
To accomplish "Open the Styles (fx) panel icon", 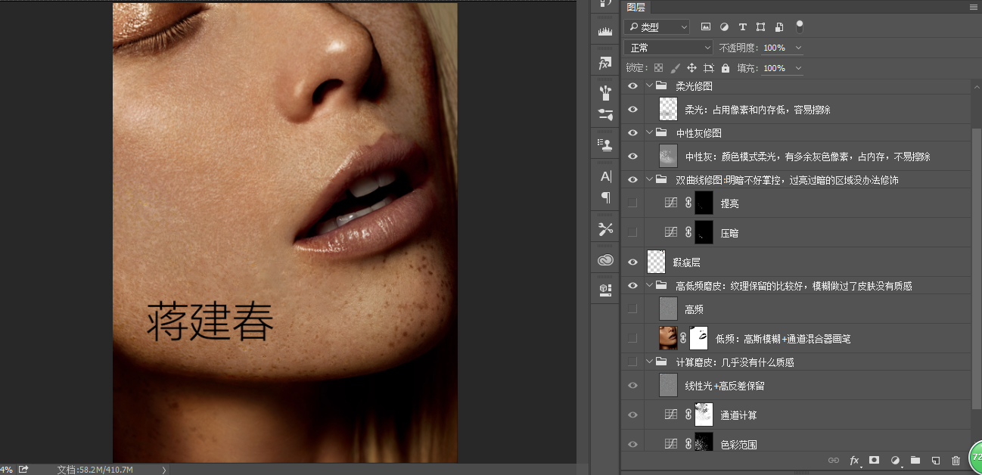I will [604, 64].
